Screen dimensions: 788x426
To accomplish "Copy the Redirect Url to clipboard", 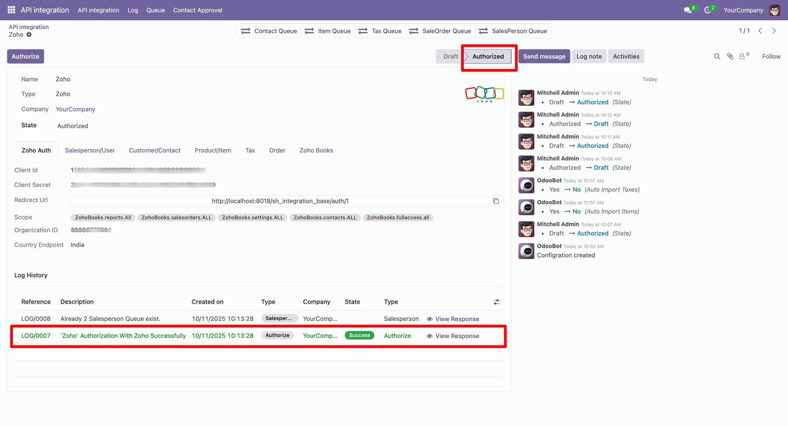I will point(496,201).
